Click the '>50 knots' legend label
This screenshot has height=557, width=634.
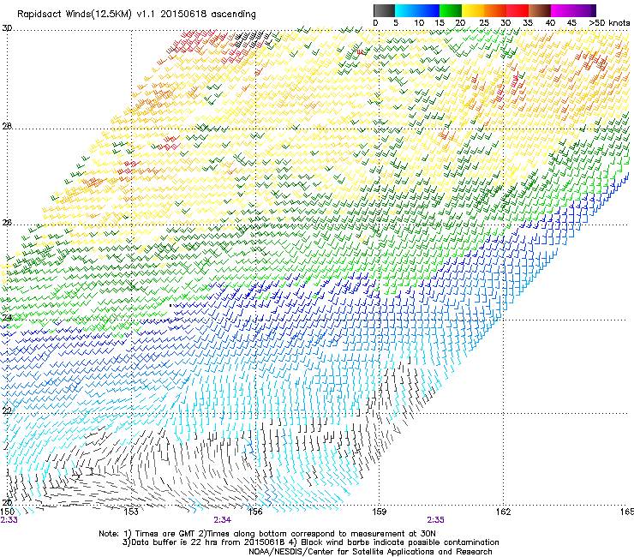pyautogui.click(x=609, y=23)
